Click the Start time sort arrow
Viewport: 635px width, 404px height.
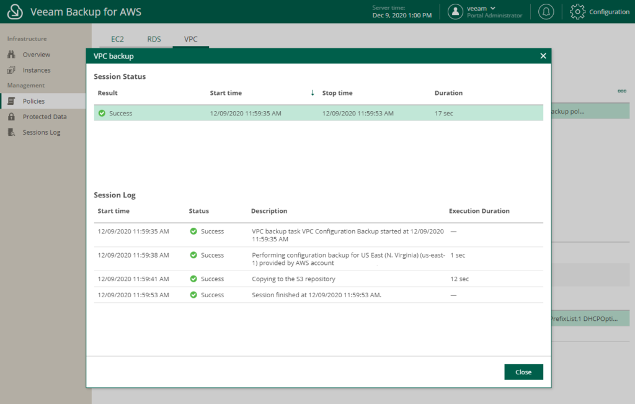(x=313, y=93)
